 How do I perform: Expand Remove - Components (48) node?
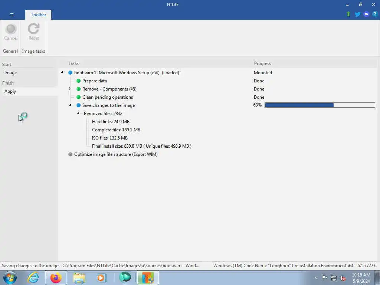click(x=70, y=89)
